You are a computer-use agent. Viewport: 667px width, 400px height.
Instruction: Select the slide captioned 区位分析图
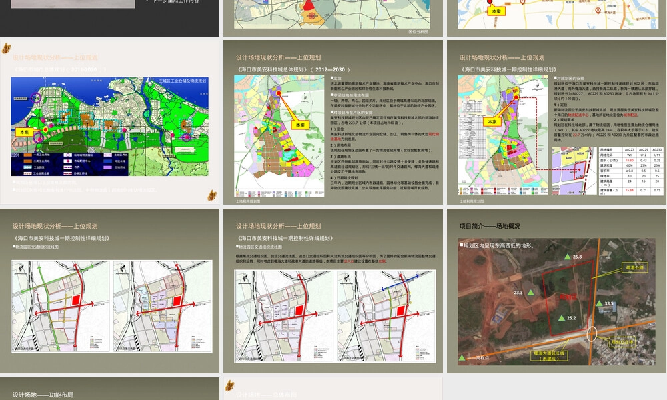(333, 18)
